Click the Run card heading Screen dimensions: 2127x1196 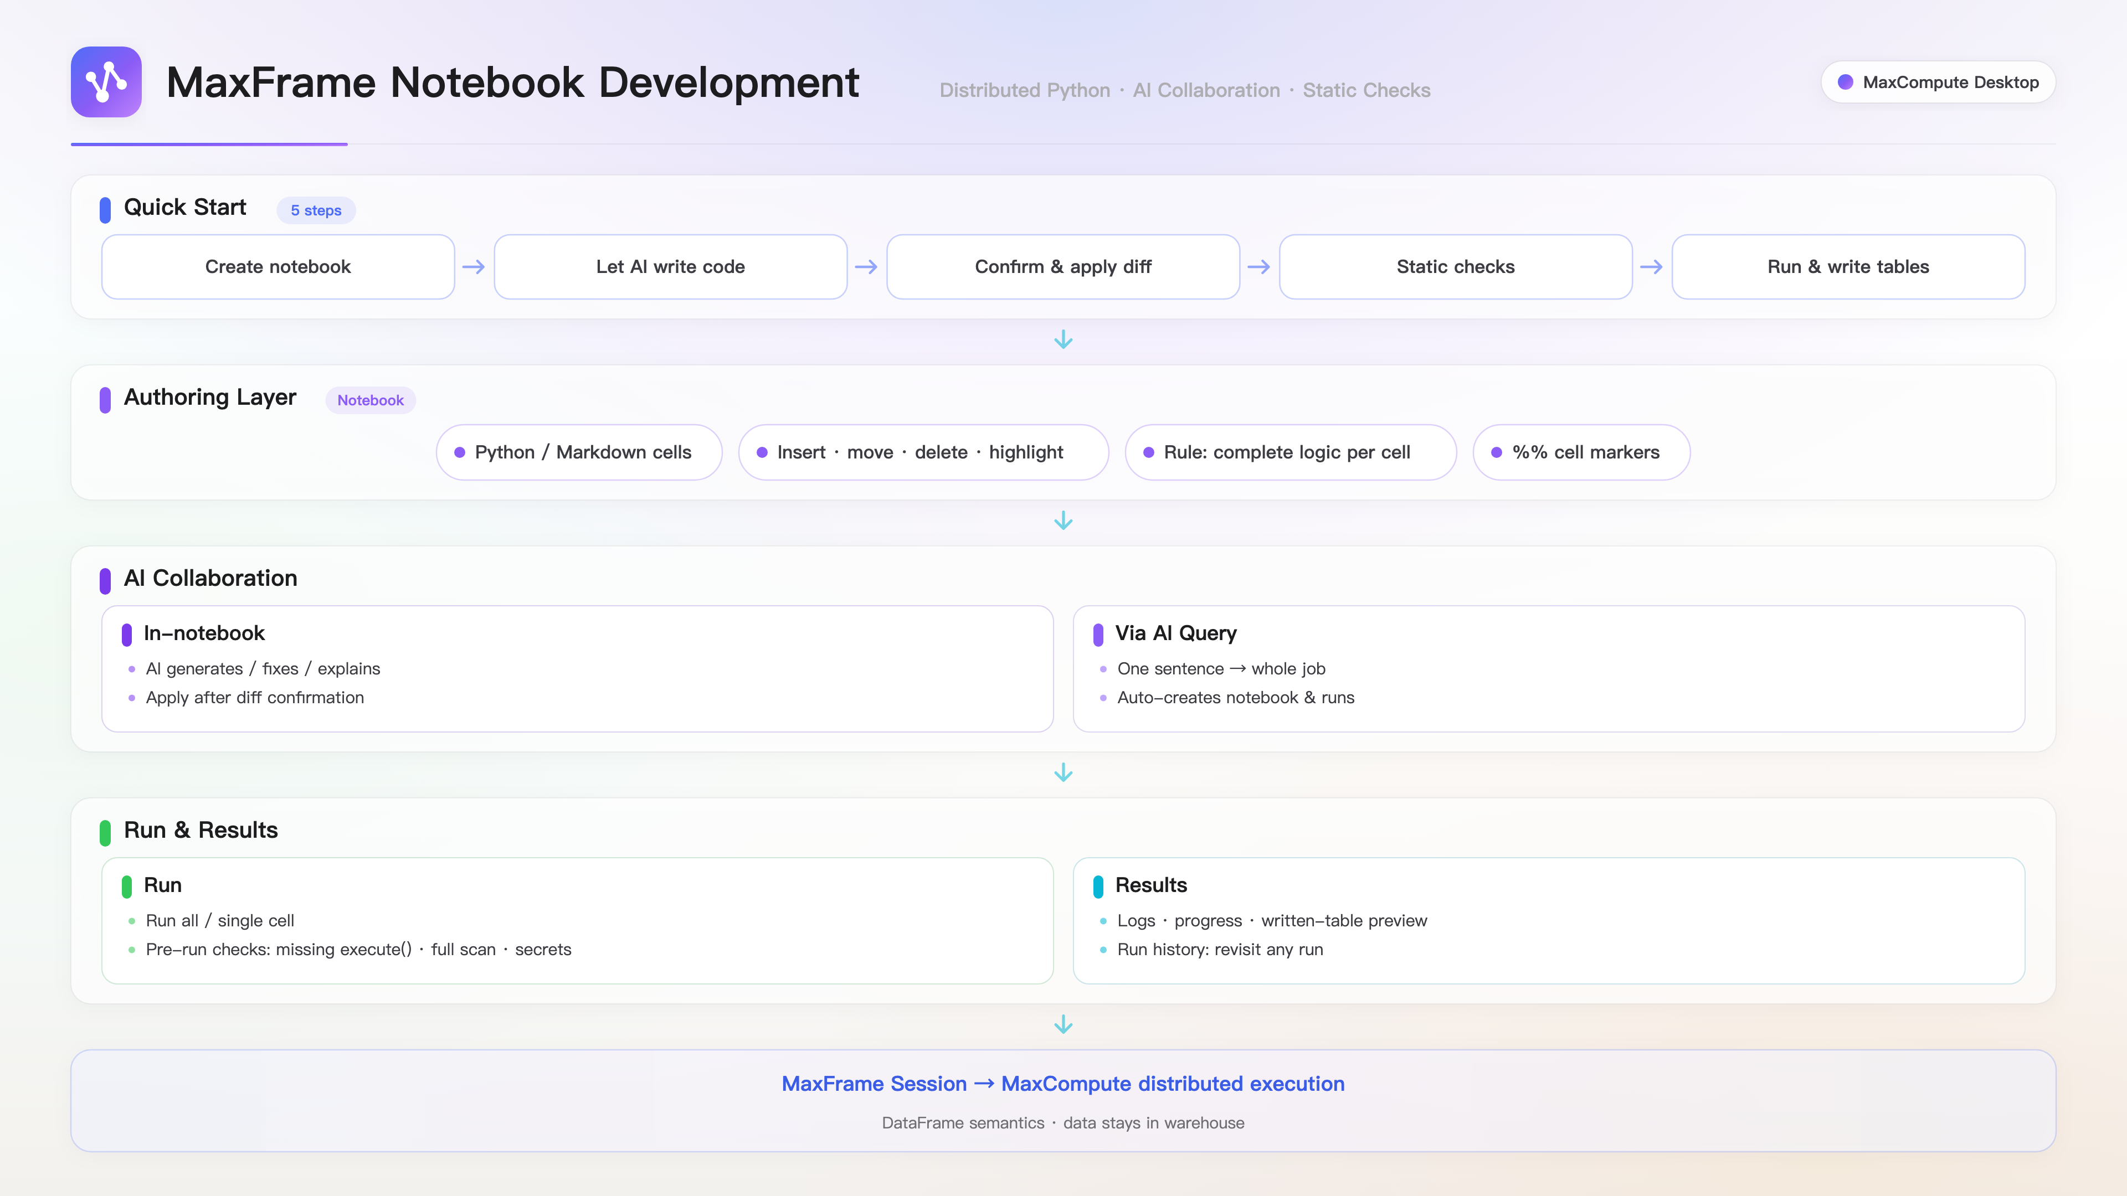pyautogui.click(x=163, y=885)
